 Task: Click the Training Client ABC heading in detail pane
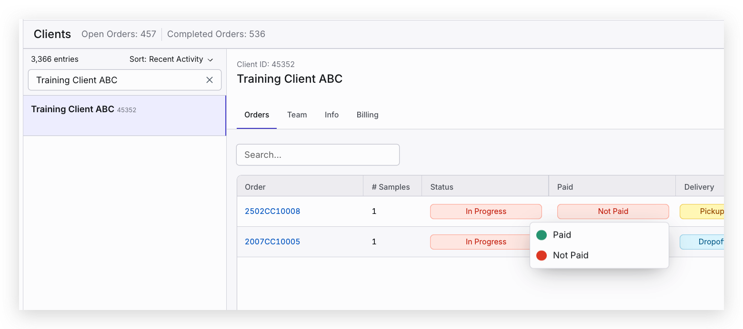click(290, 79)
